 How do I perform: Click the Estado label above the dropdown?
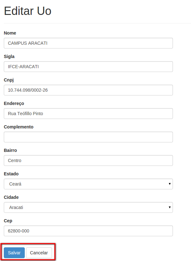[x=11, y=174]
